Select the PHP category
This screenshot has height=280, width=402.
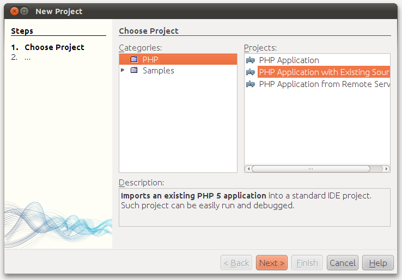click(150, 59)
